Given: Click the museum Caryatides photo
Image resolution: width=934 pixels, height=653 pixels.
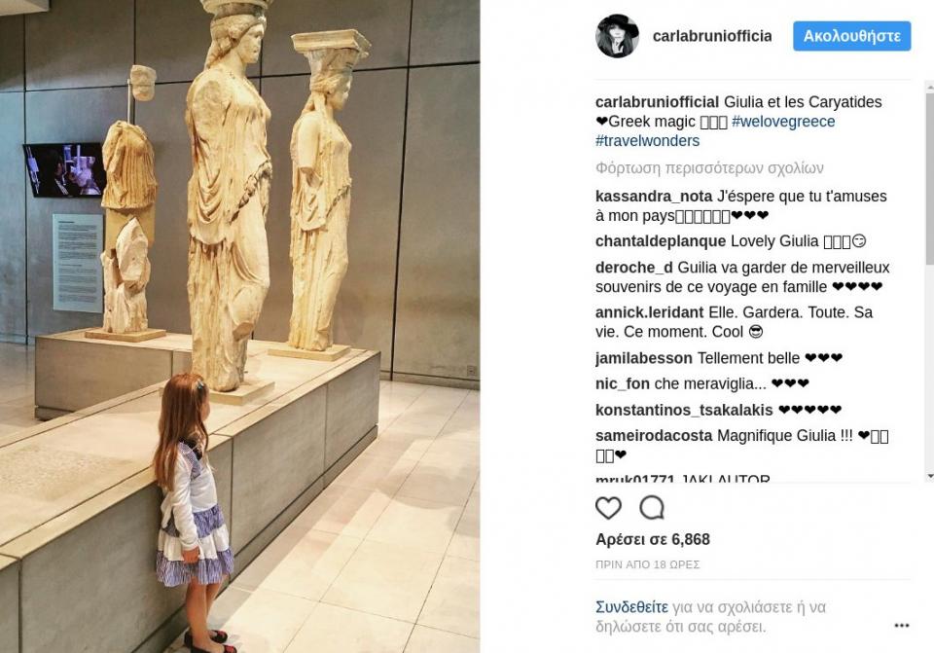Looking at the screenshot, I should coord(239,327).
